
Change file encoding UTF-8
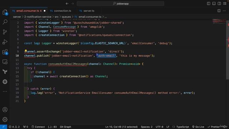[159, 127]
